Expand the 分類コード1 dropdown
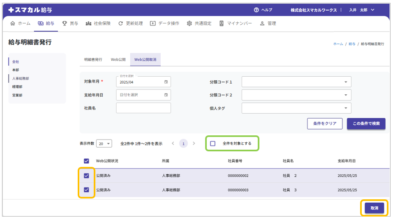The height and width of the screenshot is (219, 393). [x=345, y=82]
